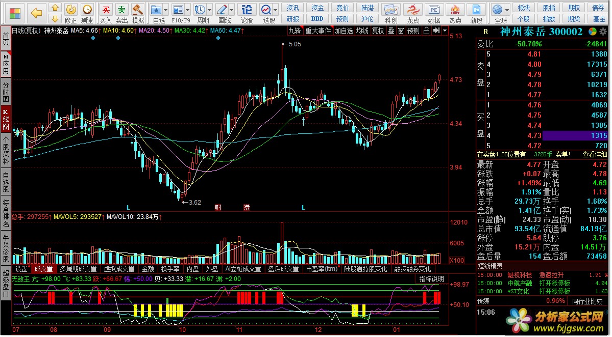Select the 金额 indicator tab
Viewport: 612px width, 337px height.
pyautogui.click(x=148, y=269)
